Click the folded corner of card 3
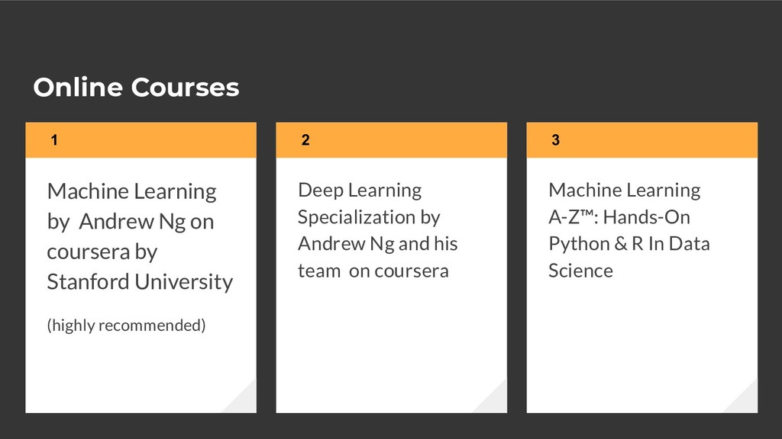This screenshot has height=439, width=782. [x=743, y=398]
